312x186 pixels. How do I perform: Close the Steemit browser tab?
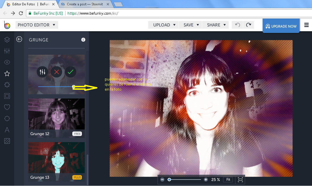pos(108,4)
